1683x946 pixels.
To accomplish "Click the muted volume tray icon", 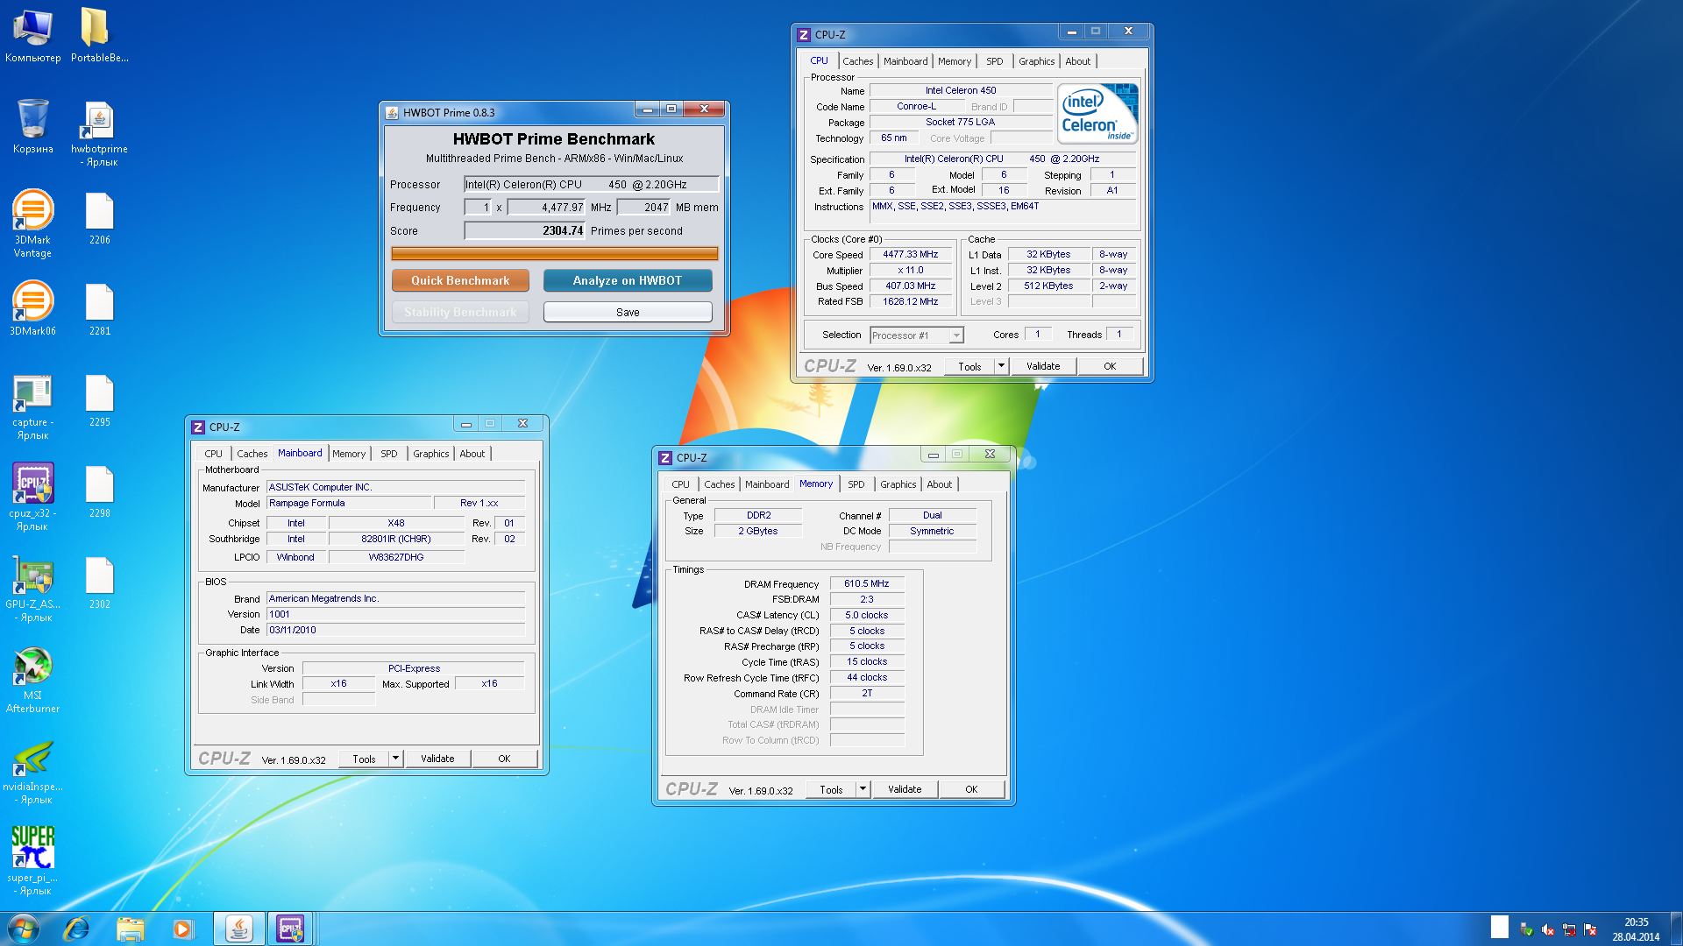I will pyautogui.click(x=1548, y=930).
